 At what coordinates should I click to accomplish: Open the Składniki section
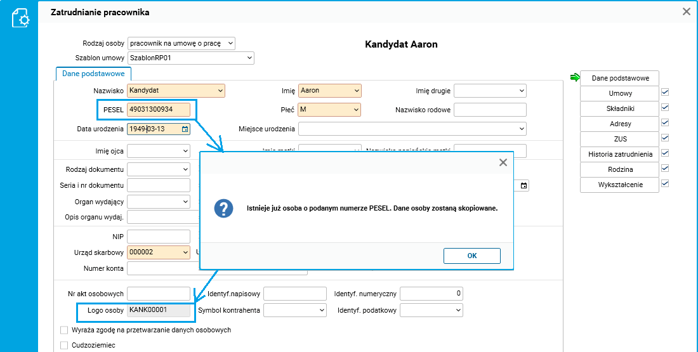point(619,108)
